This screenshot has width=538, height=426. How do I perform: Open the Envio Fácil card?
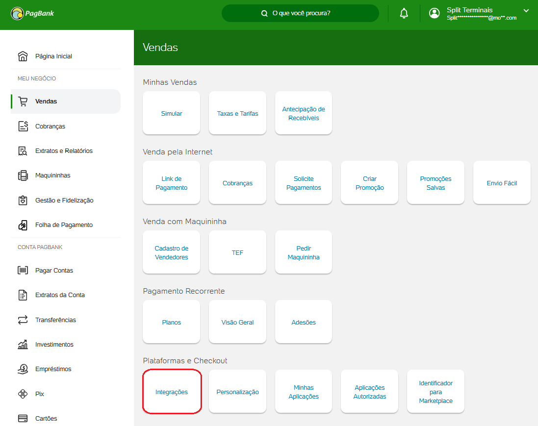coord(502,183)
